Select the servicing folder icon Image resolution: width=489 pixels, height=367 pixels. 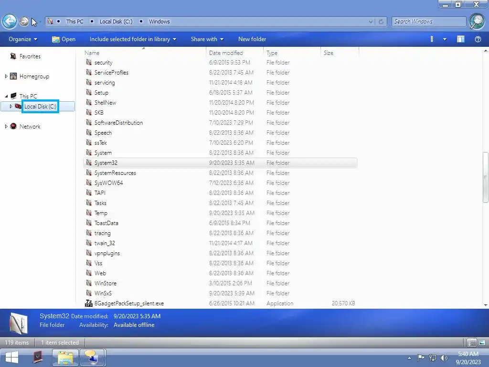pyautogui.click(x=89, y=82)
